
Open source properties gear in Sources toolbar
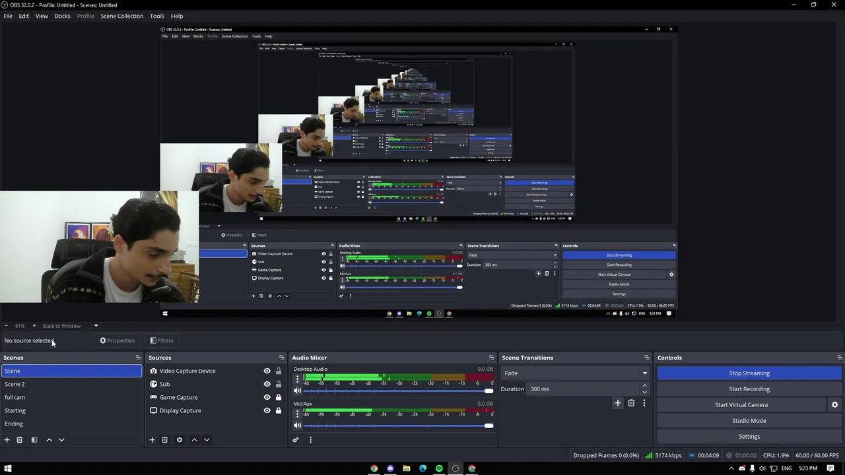pyautogui.click(x=180, y=440)
